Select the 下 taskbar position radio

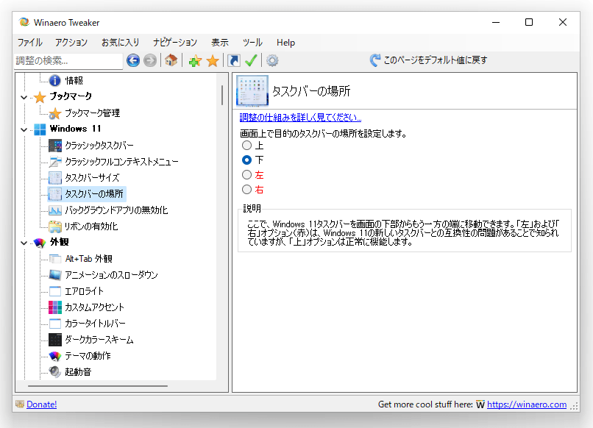(246, 160)
